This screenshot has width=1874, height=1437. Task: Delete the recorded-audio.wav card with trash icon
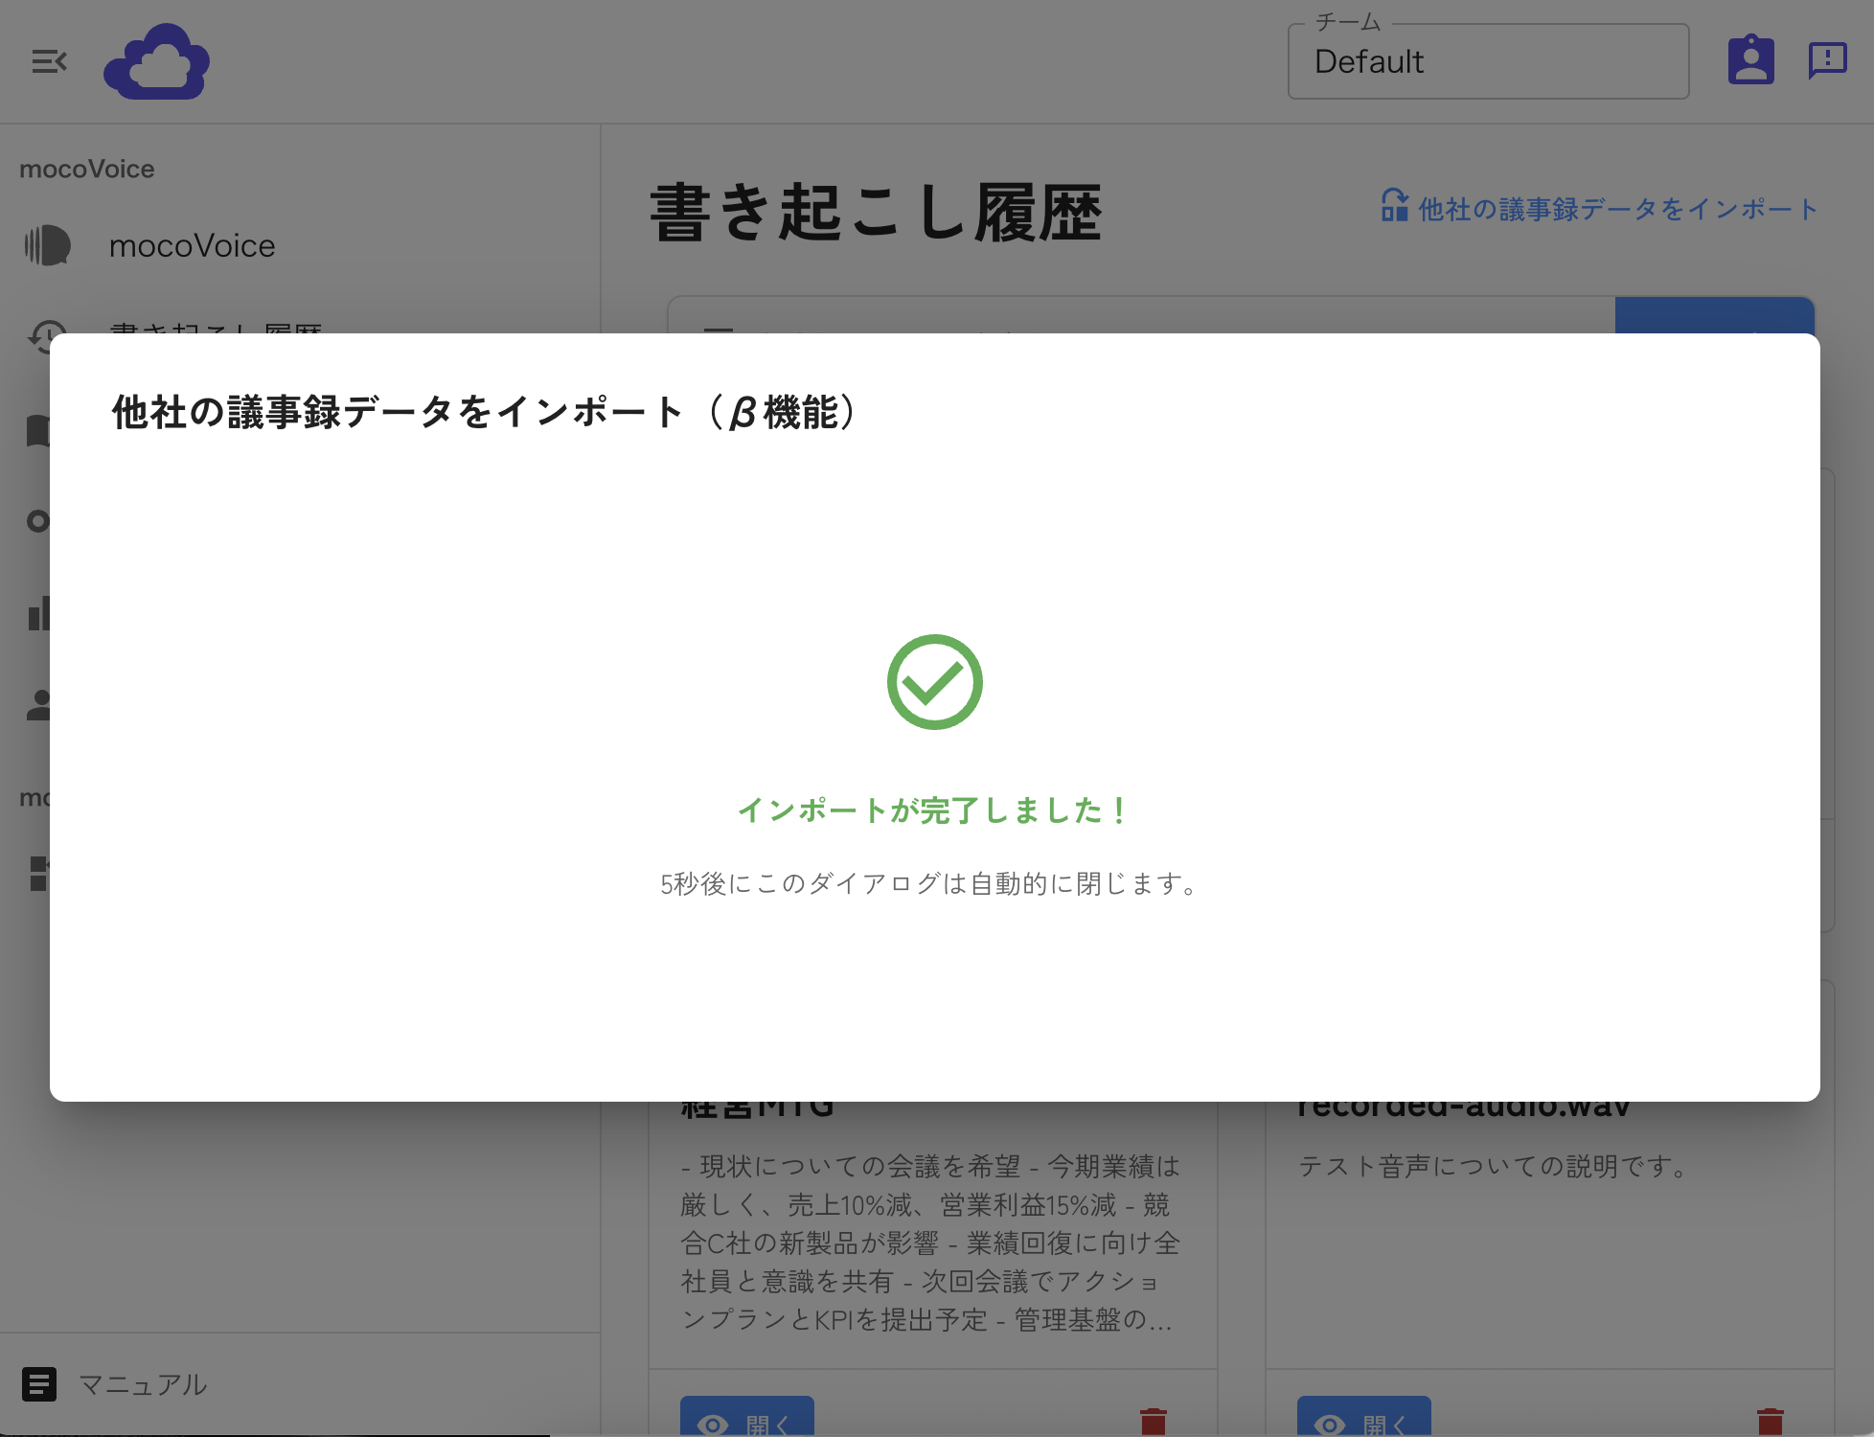tap(1771, 1423)
